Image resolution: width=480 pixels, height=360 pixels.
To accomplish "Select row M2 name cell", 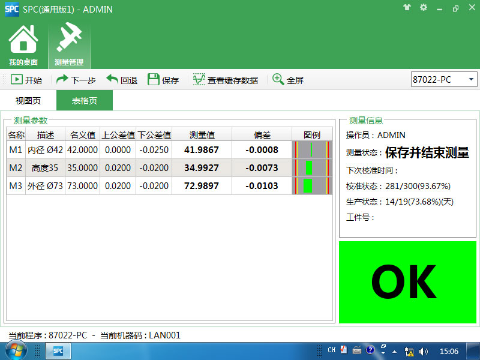I will [16, 168].
